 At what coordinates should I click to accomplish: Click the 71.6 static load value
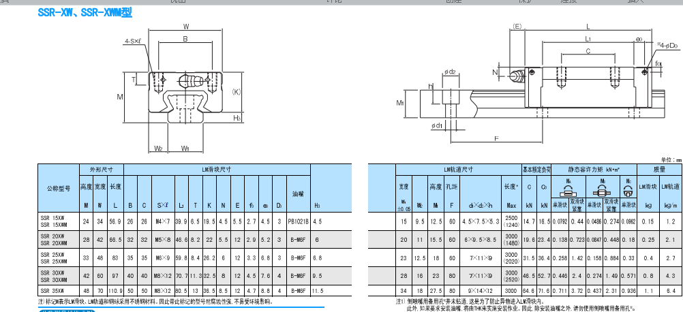[545, 290]
